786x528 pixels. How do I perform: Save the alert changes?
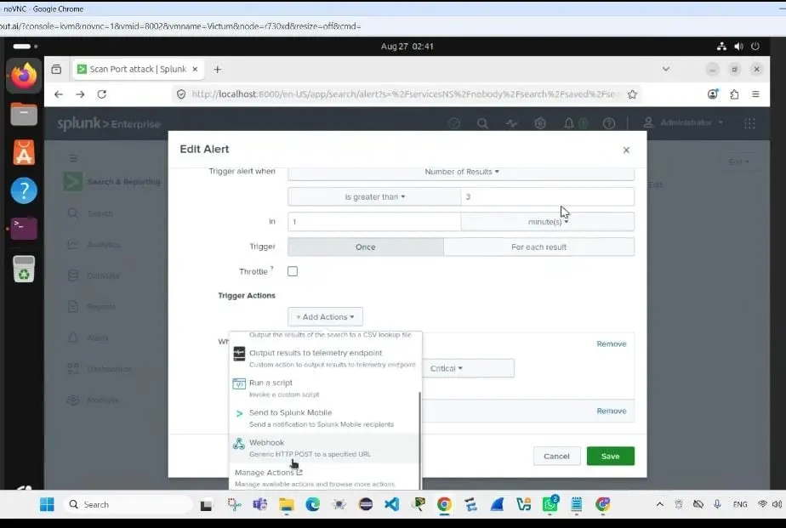click(610, 456)
